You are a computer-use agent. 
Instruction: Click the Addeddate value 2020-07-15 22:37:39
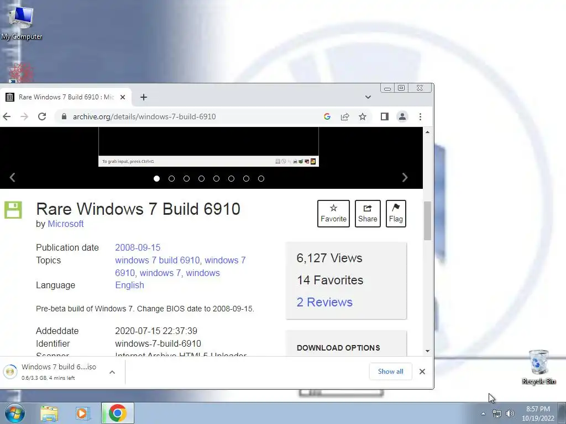click(156, 331)
